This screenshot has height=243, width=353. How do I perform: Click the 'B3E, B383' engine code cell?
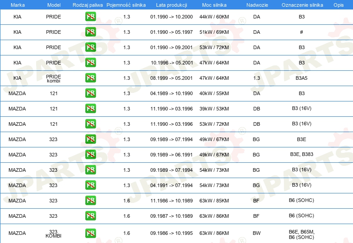(x=302, y=154)
